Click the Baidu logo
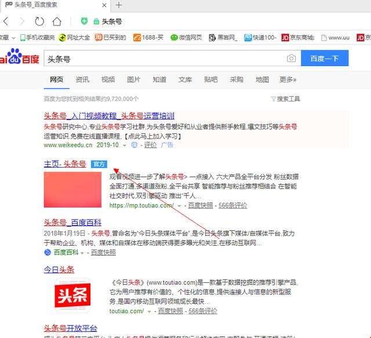Screen dimensions: 371x338 coord(19,57)
